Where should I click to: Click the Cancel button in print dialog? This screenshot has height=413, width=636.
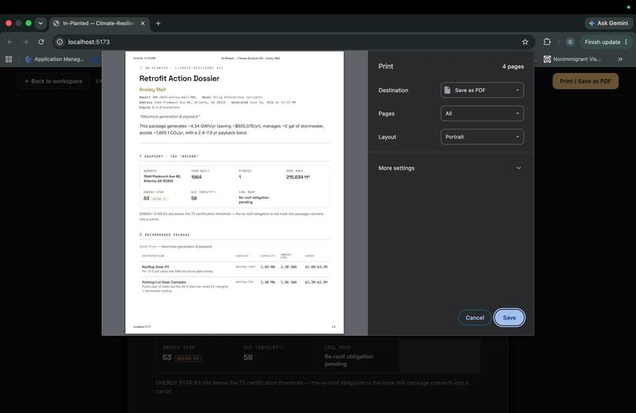point(474,318)
